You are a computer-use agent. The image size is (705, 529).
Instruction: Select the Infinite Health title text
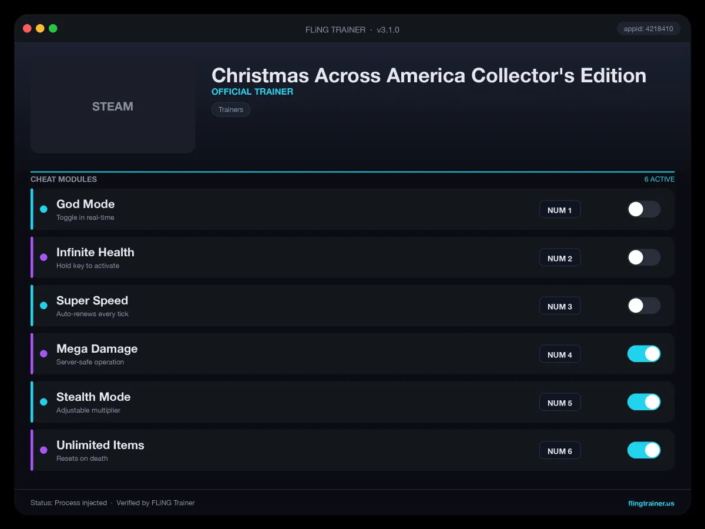pos(95,252)
